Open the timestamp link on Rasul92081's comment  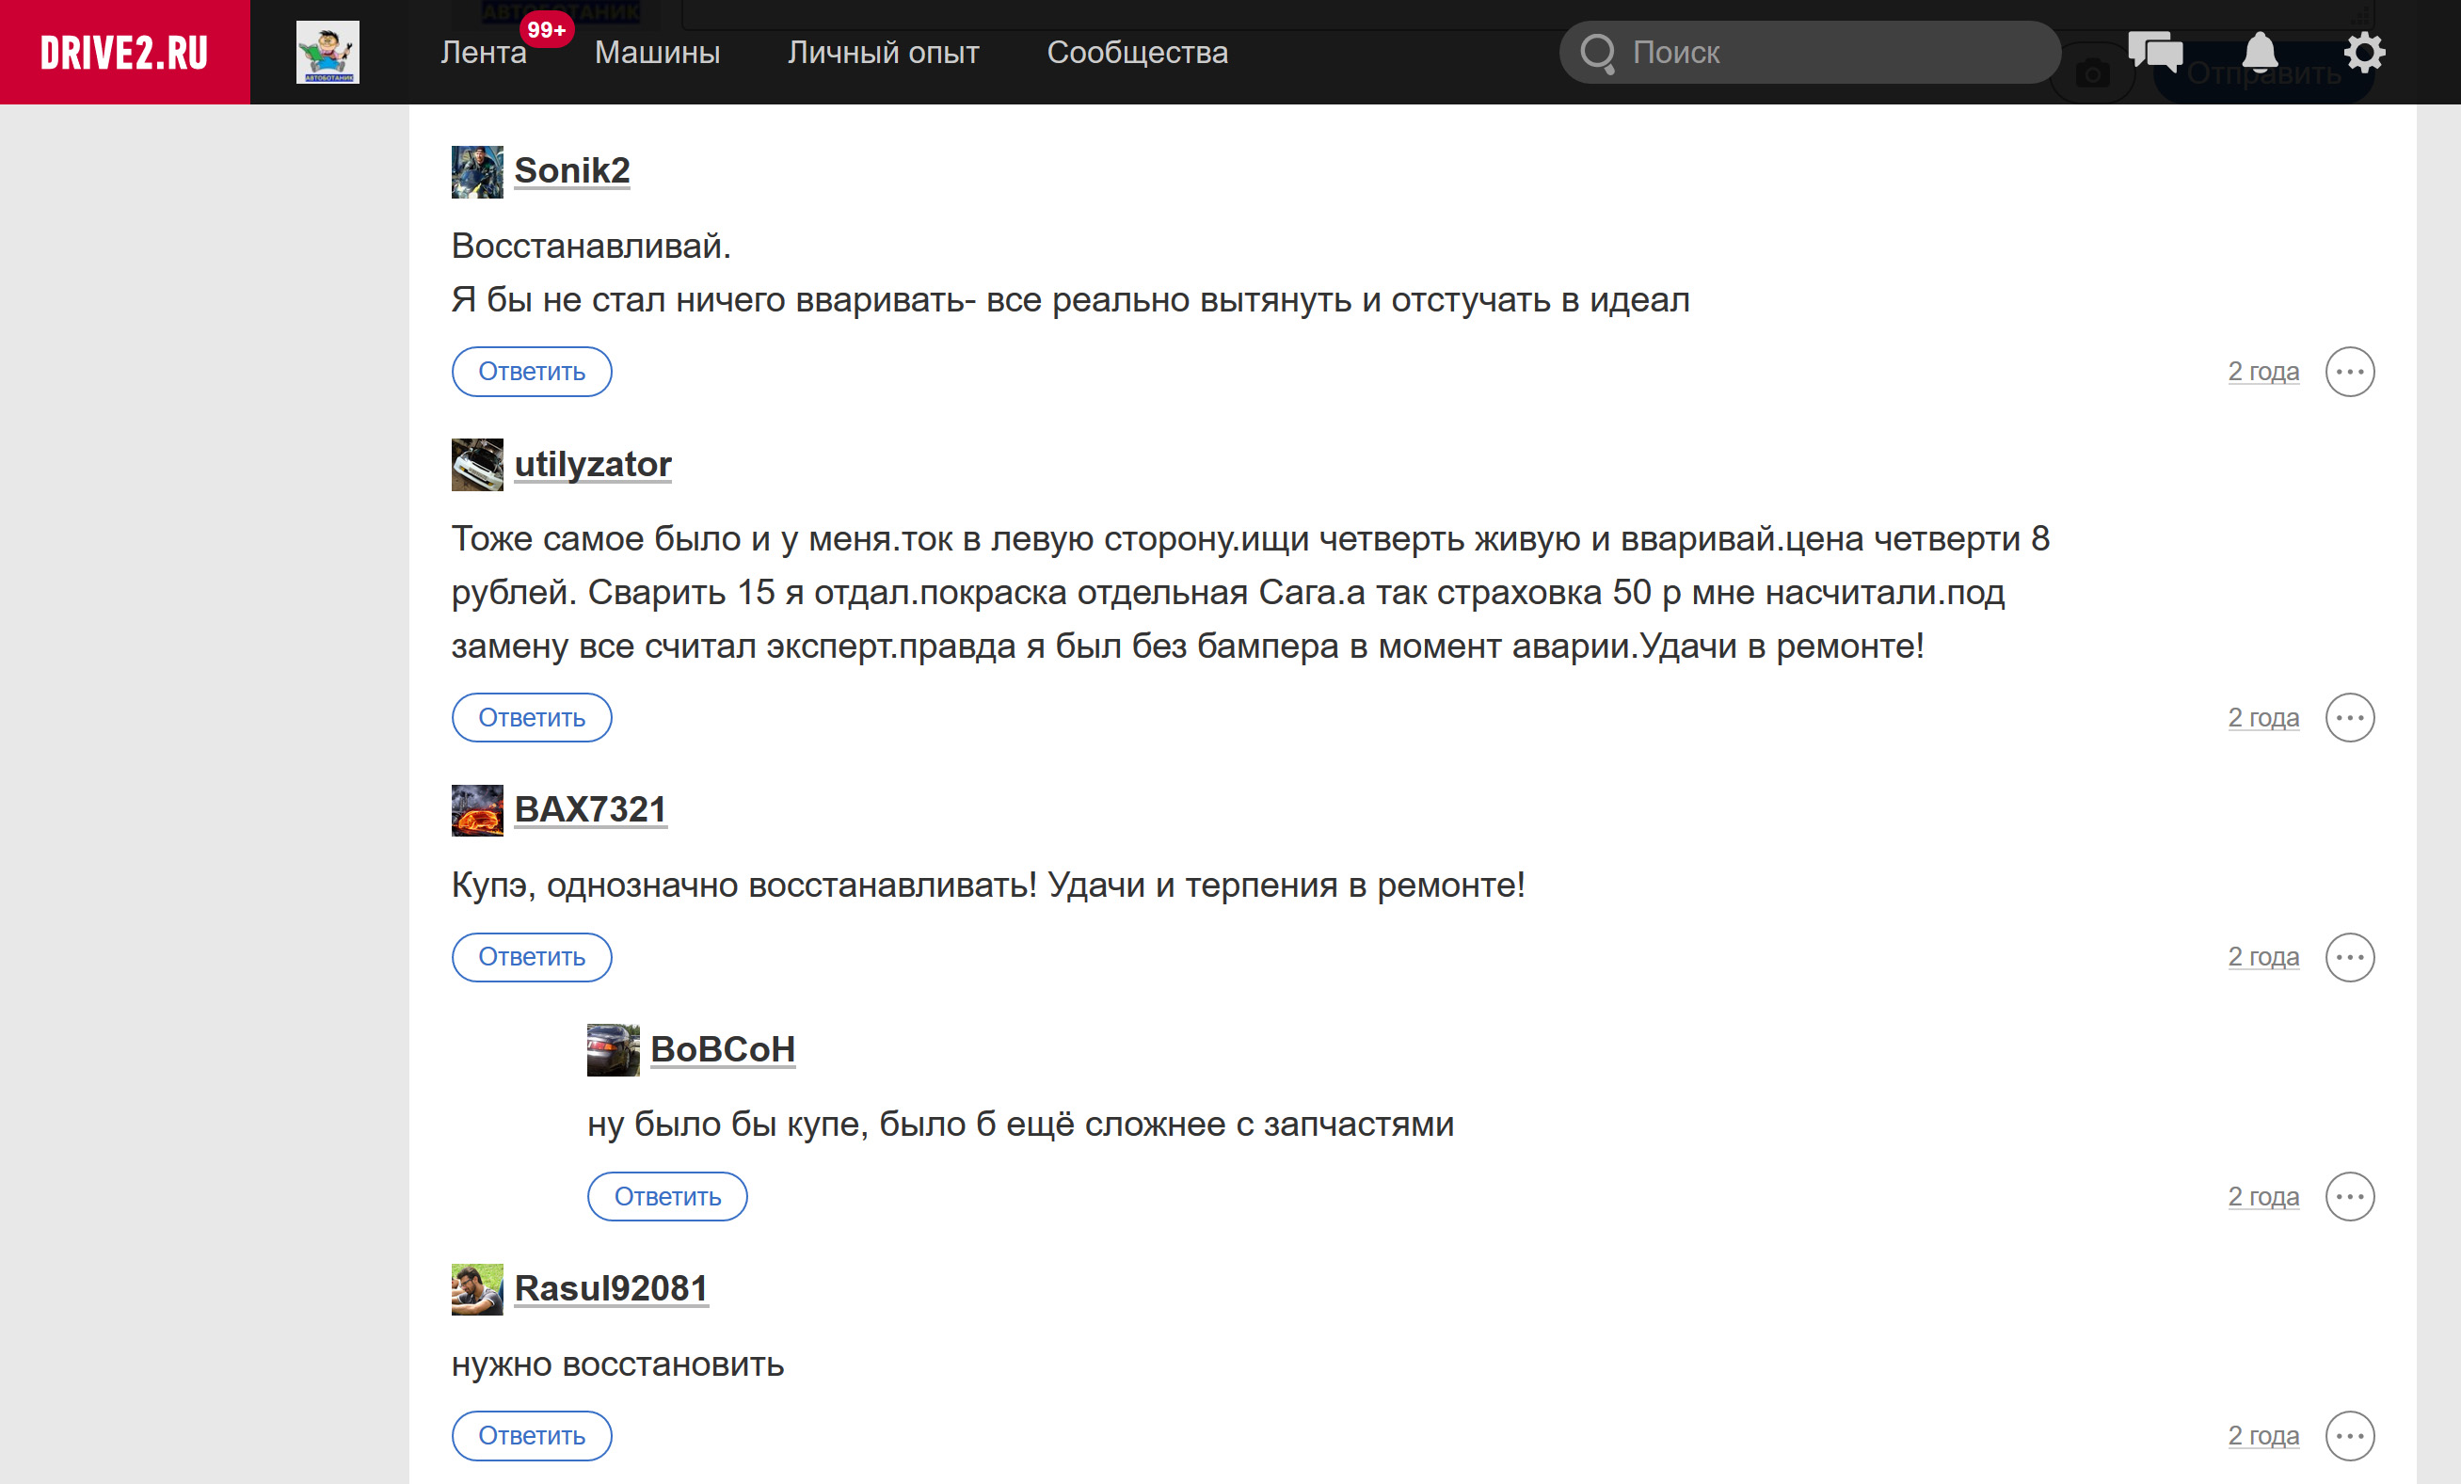click(x=2263, y=1435)
